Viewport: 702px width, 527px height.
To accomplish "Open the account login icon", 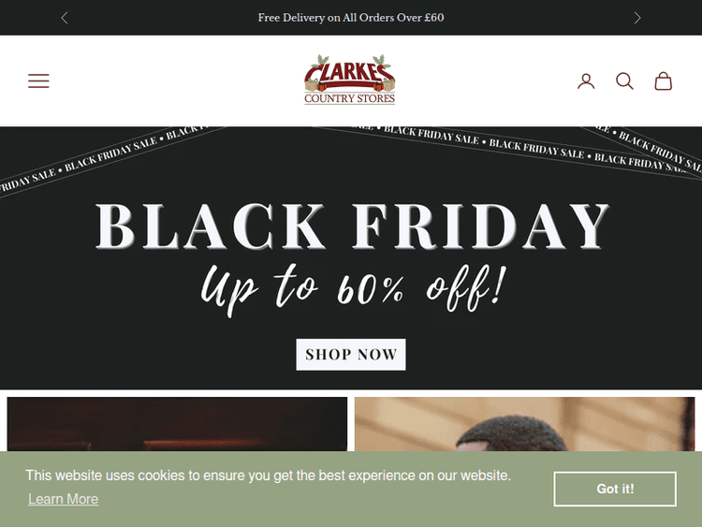I will (x=586, y=81).
